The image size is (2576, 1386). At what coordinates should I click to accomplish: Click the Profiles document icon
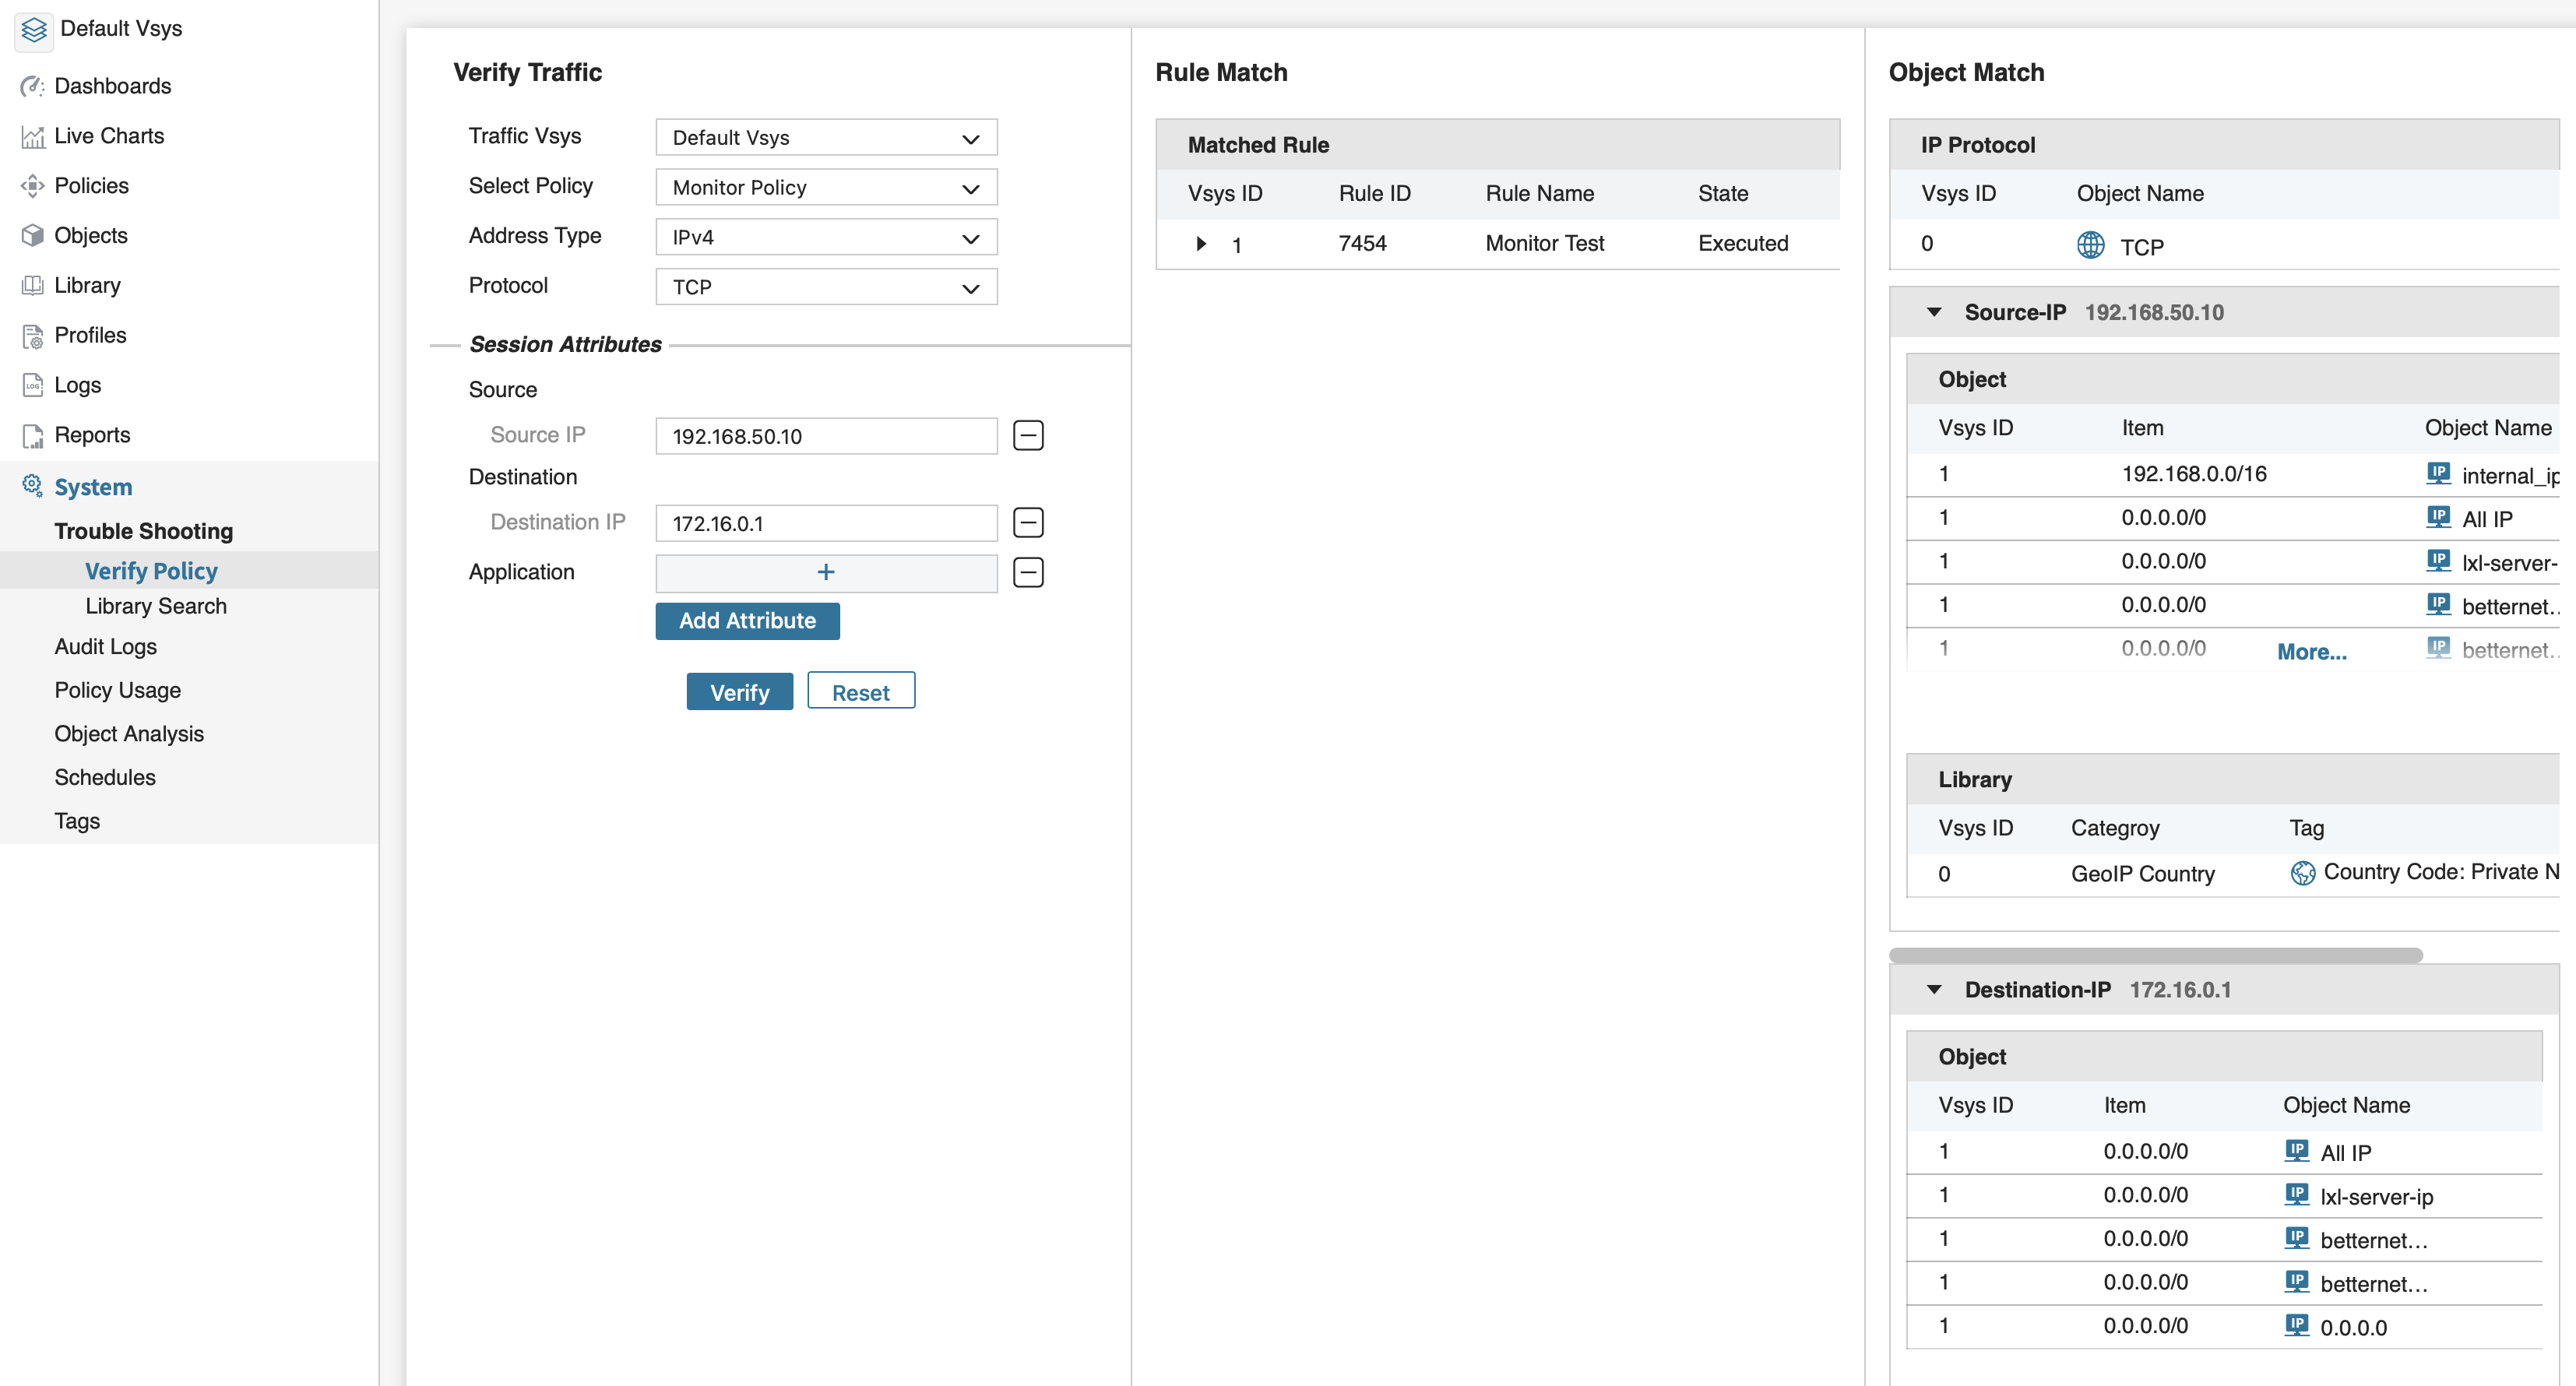click(x=32, y=336)
